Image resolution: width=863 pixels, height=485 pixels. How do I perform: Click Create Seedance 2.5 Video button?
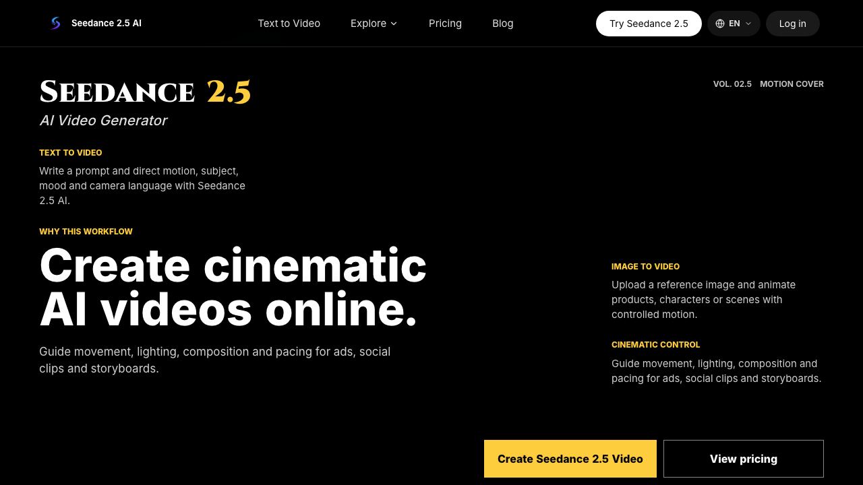[570, 459]
